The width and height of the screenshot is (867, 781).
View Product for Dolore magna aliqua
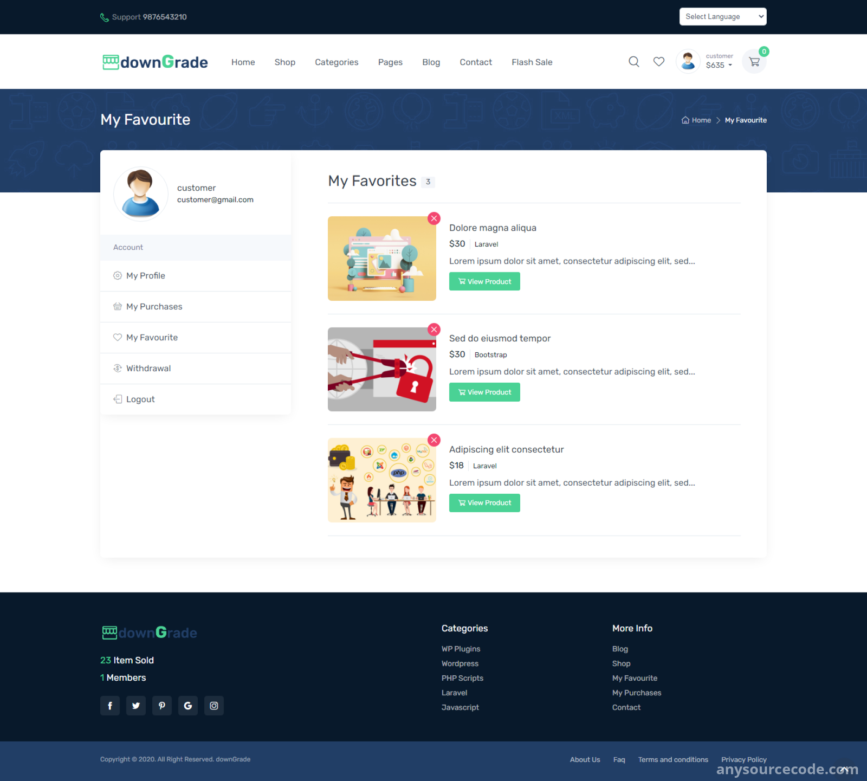click(484, 281)
